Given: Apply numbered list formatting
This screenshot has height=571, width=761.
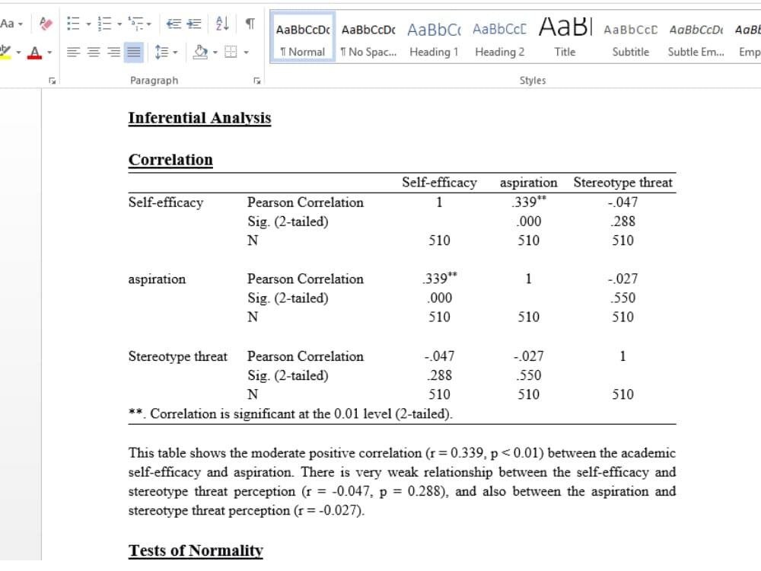Looking at the screenshot, I should [x=103, y=23].
